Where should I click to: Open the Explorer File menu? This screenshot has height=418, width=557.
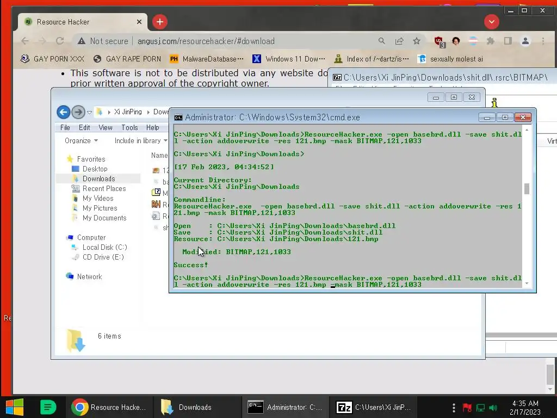65,127
